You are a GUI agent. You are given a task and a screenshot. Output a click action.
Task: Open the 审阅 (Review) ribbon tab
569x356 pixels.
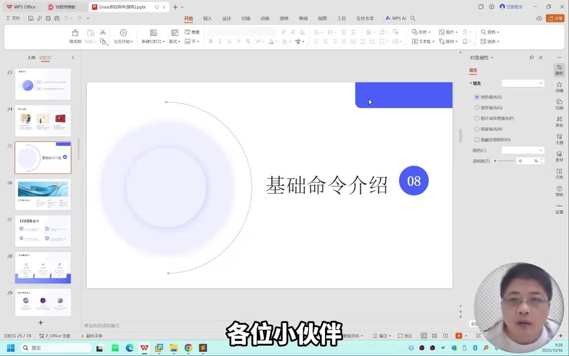(x=303, y=18)
